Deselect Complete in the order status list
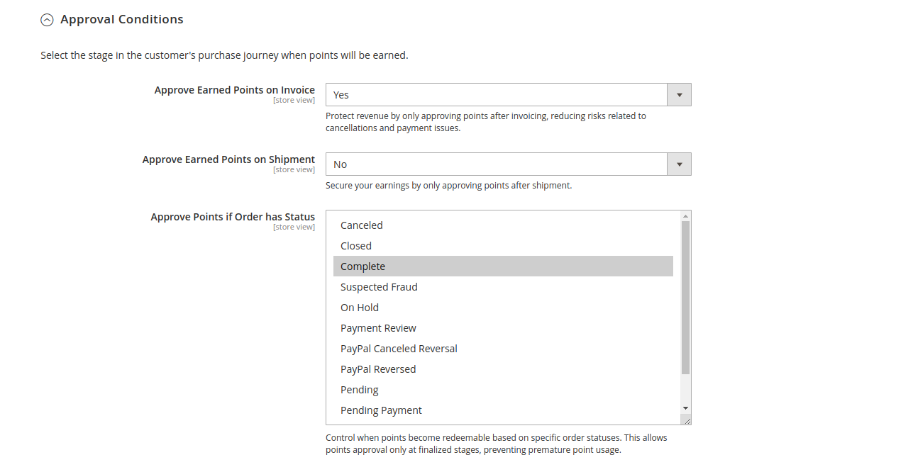This screenshot has width=913, height=472. tap(363, 266)
